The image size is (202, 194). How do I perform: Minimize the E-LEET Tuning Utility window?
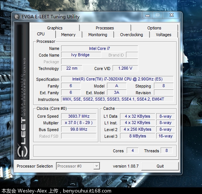click(148, 15)
